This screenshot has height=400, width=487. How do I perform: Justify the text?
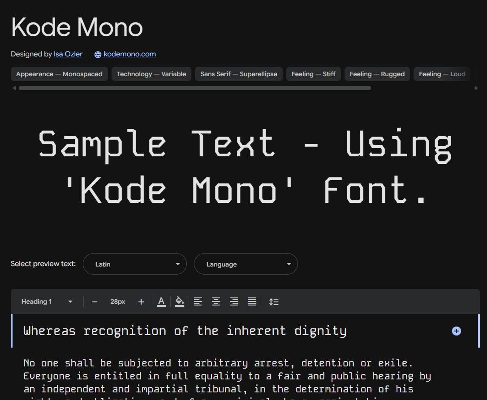[252, 301]
